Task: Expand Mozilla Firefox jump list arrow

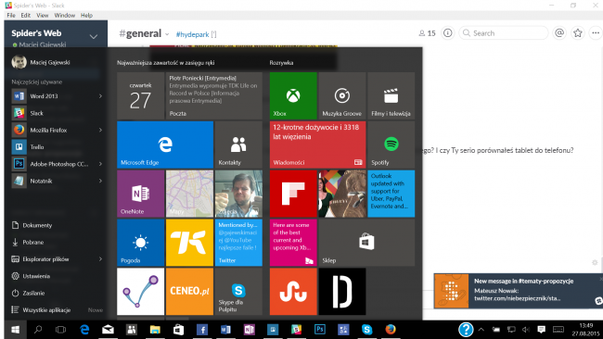Action: (x=100, y=130)
